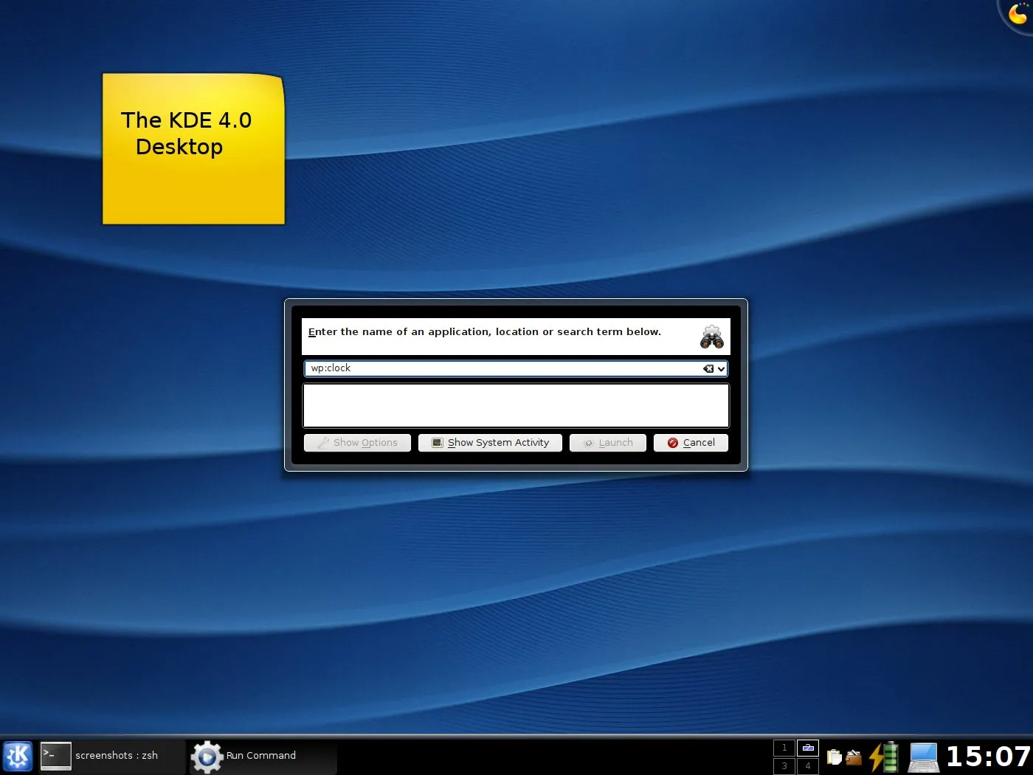Open the KDE application launcher menu
This screenshot has width=1033, height=775.
tap(18, 756)
